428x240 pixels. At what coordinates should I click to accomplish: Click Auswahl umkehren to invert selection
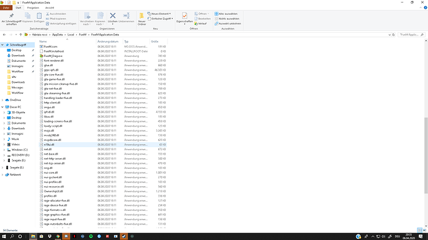pos(228,24)
